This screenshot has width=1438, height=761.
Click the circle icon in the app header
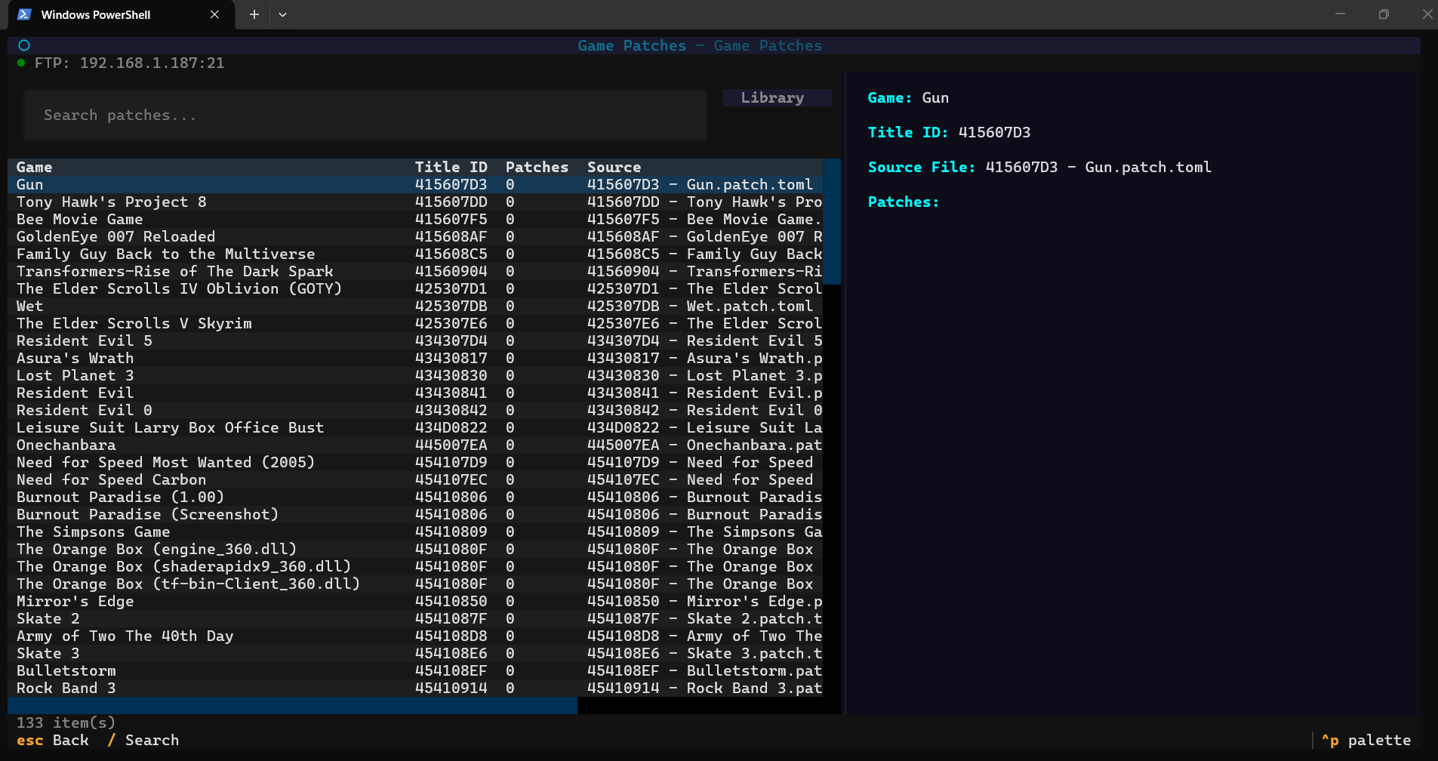click(x=24, y=45)
